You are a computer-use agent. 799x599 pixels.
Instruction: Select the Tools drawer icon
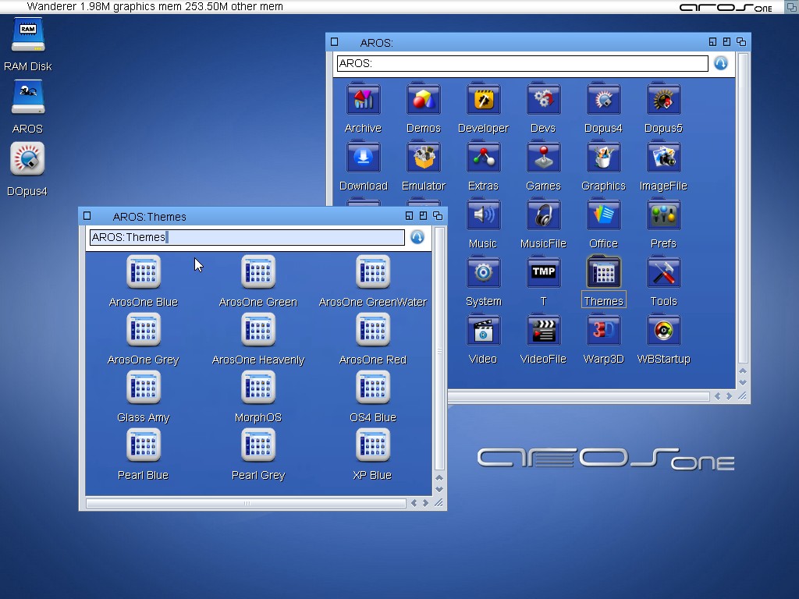pyautogui.click(x=663, y=274)
